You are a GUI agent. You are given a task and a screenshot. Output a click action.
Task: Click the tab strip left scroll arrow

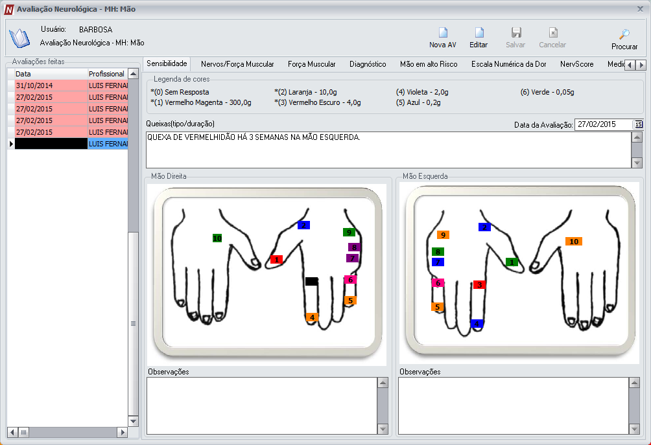pos(630,65)
